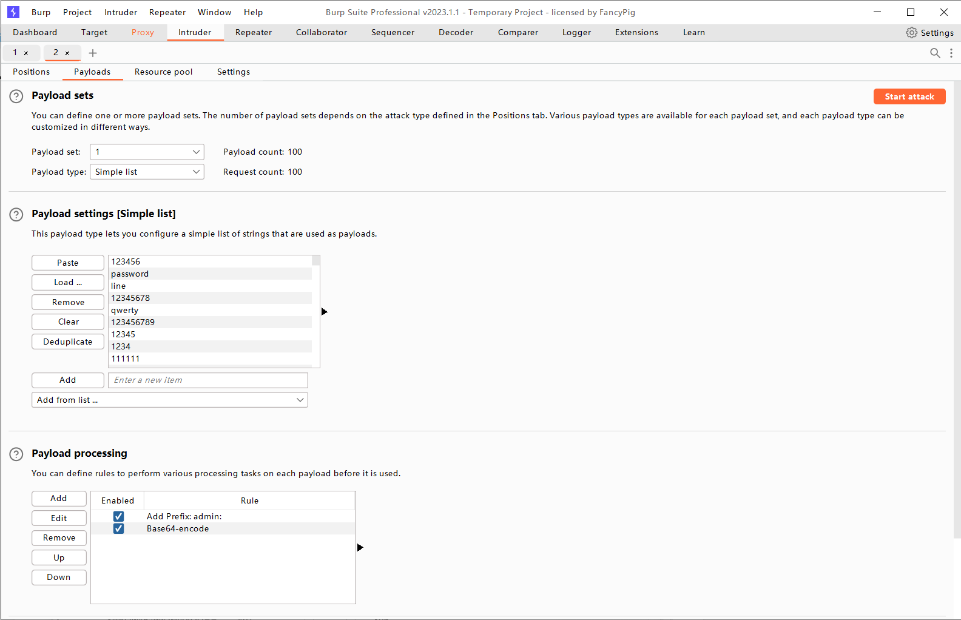
Task: Click the Enabled column header
Action: coord(118,500)
